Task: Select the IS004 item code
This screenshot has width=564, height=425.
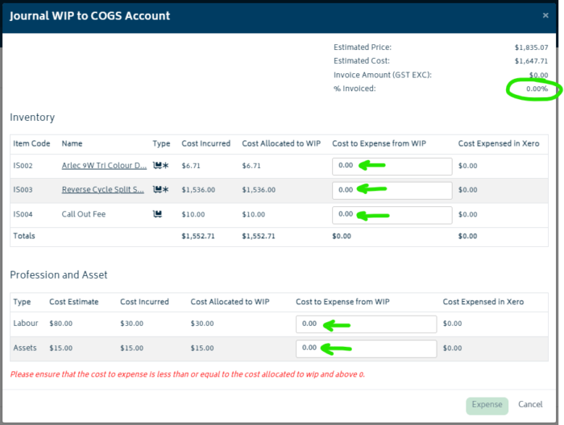Action: click(23, 214)
